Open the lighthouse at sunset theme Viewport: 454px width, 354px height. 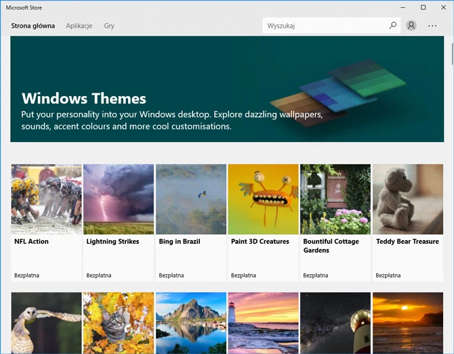pos(263,322)
